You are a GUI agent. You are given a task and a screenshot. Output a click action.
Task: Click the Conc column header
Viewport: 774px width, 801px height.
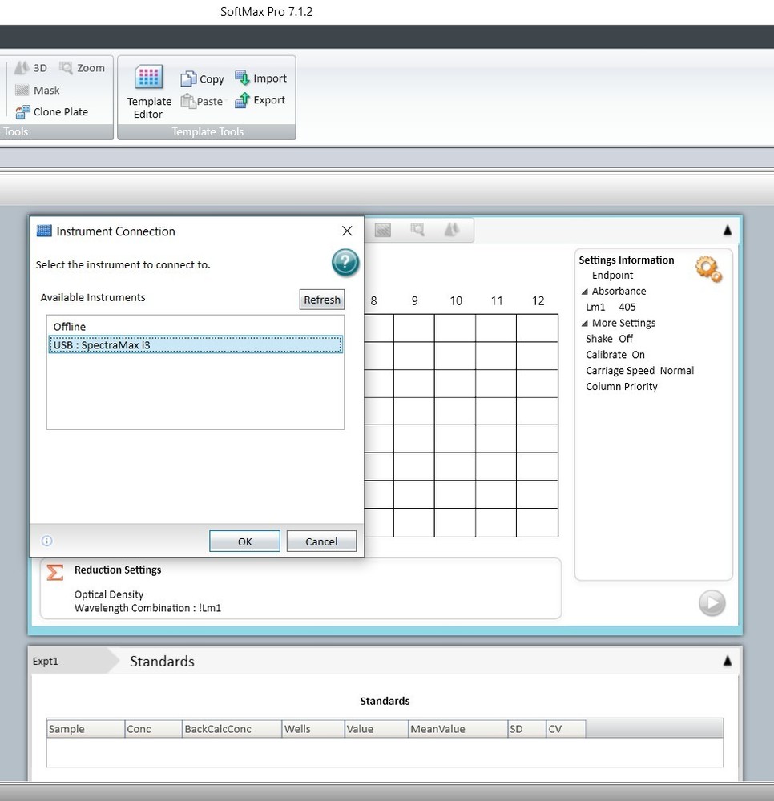153,729
